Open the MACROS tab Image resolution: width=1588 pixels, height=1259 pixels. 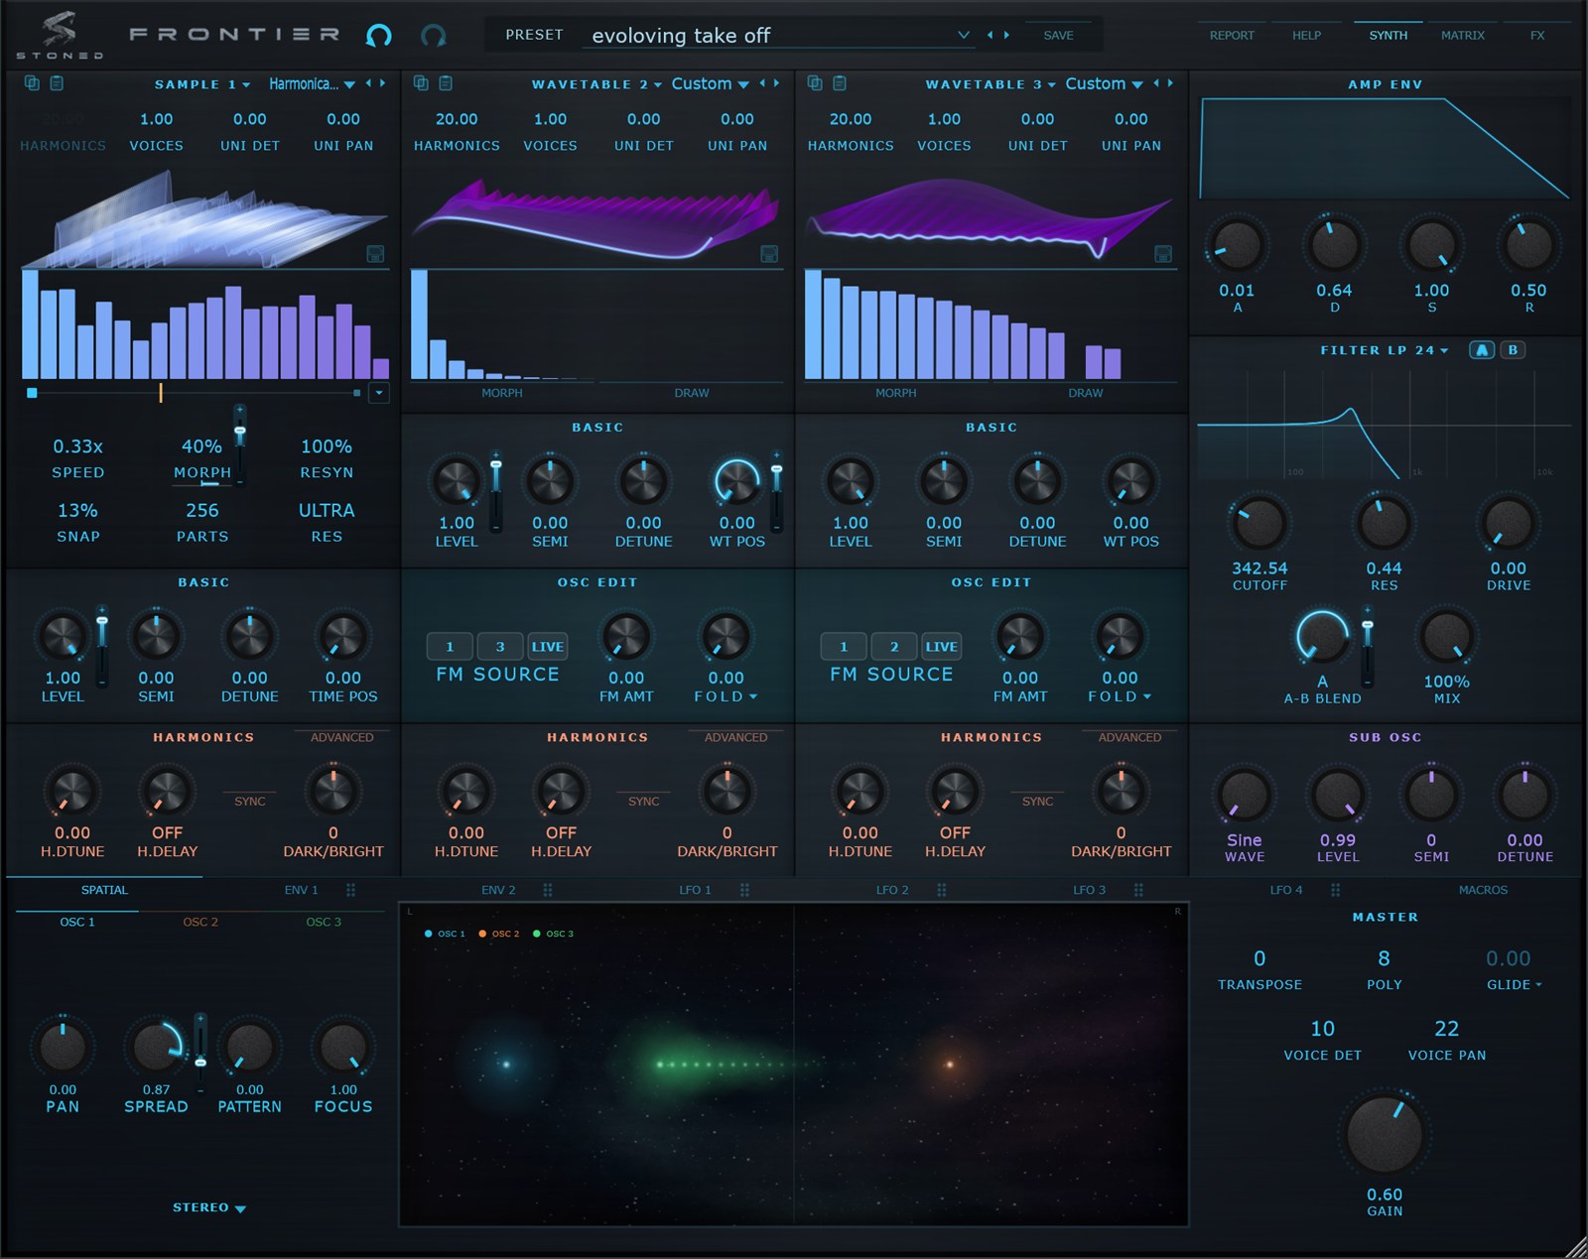point(1483,890)
